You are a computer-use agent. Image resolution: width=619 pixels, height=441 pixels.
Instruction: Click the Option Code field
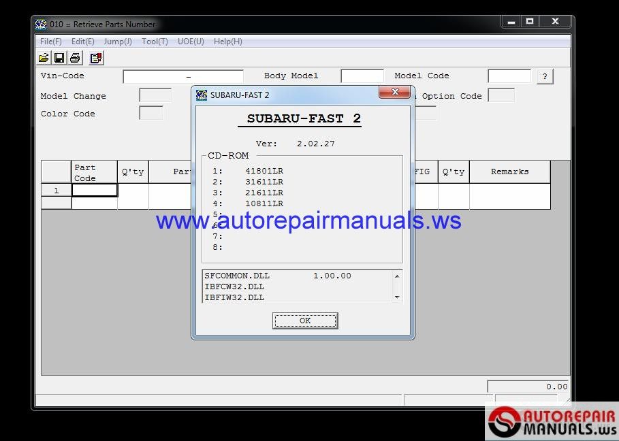point(501,95)
